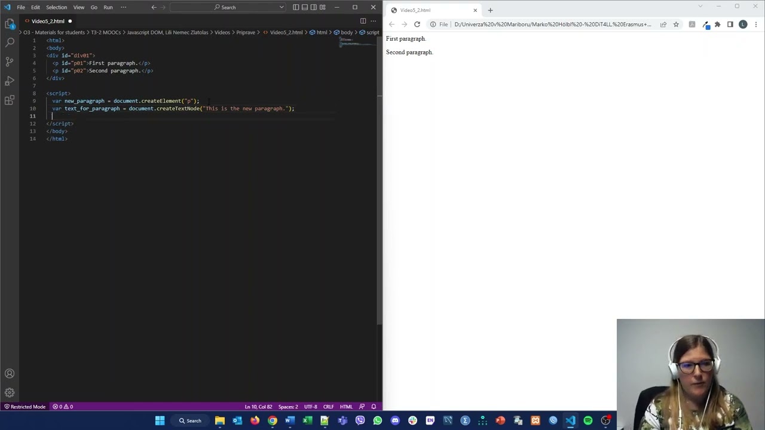
Task: Open the Selection menu
Action: (x=56, y=7)
